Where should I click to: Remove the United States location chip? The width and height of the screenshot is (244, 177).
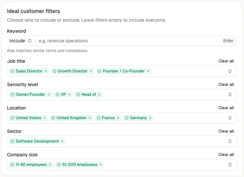[44, 118]
